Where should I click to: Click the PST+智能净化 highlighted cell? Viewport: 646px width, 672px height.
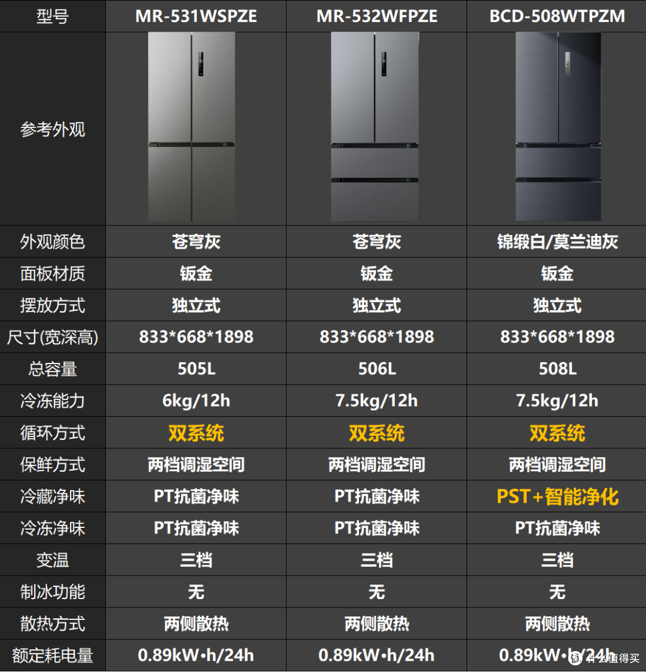pyautogui.click(x=557, y=496)
